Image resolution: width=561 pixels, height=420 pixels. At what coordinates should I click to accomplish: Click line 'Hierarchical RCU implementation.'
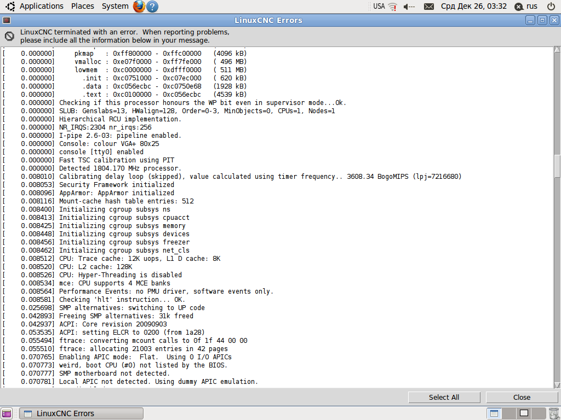pyautogui.click(x=120, y=119)
